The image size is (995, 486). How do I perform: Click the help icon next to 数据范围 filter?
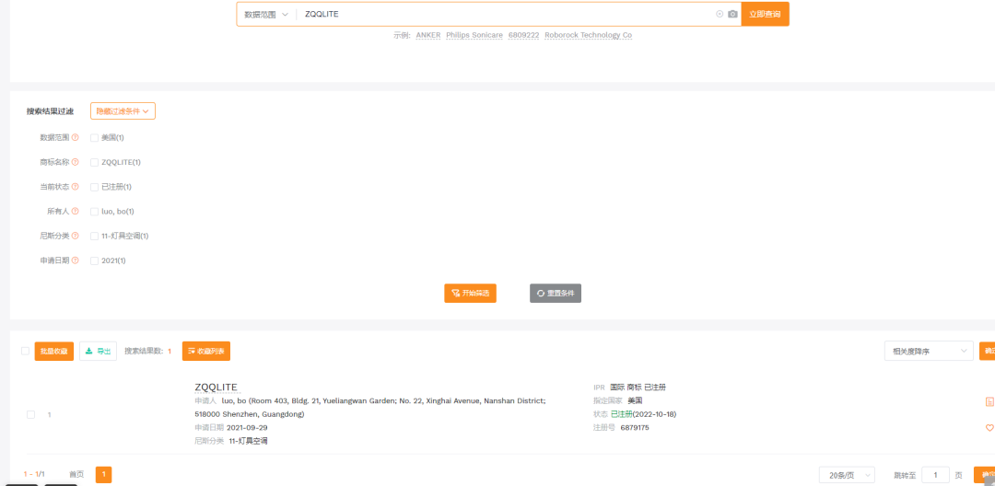(76, 137)
